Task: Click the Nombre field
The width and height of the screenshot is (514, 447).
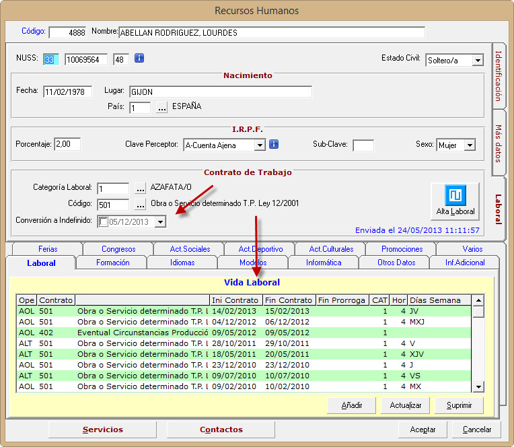Action: pyautogui.click(x=272, y=32)
